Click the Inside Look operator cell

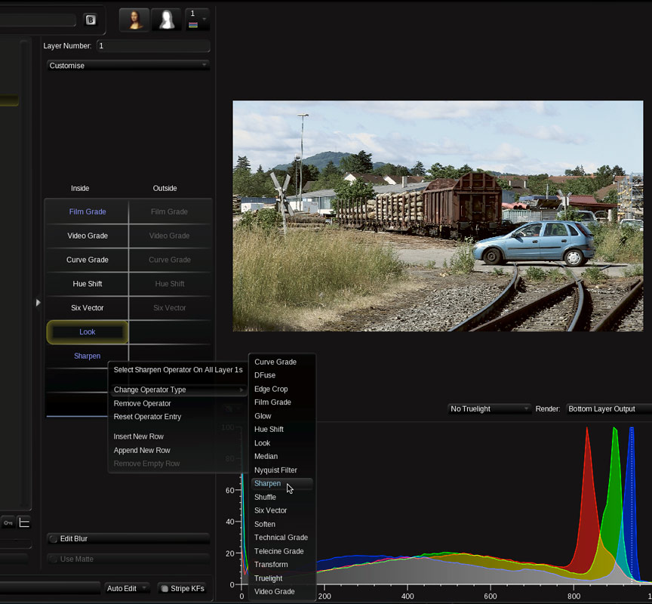pos(88,332)
